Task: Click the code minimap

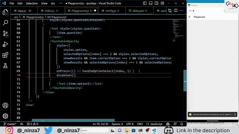Action: coord(178,31)
